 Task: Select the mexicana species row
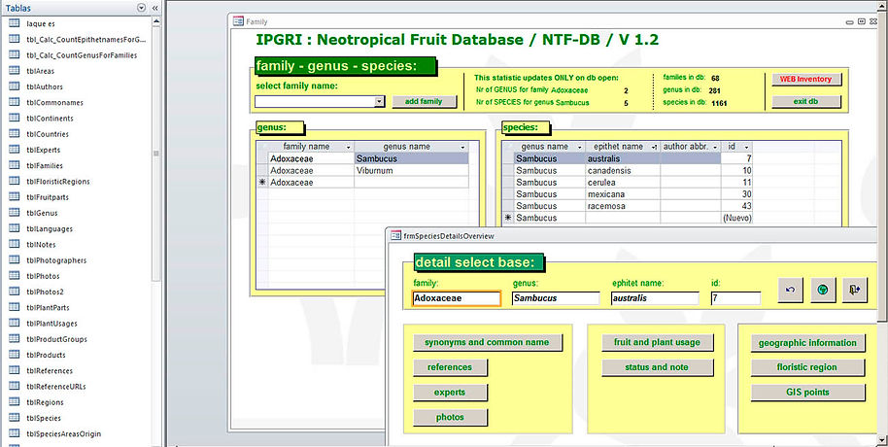click(x=628, y=194)
